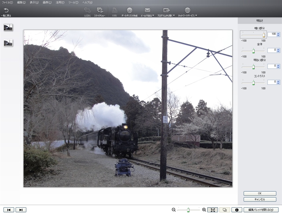Click the 明るさ panel header
The width and height of the screenshot is (282, 214).
260,20
